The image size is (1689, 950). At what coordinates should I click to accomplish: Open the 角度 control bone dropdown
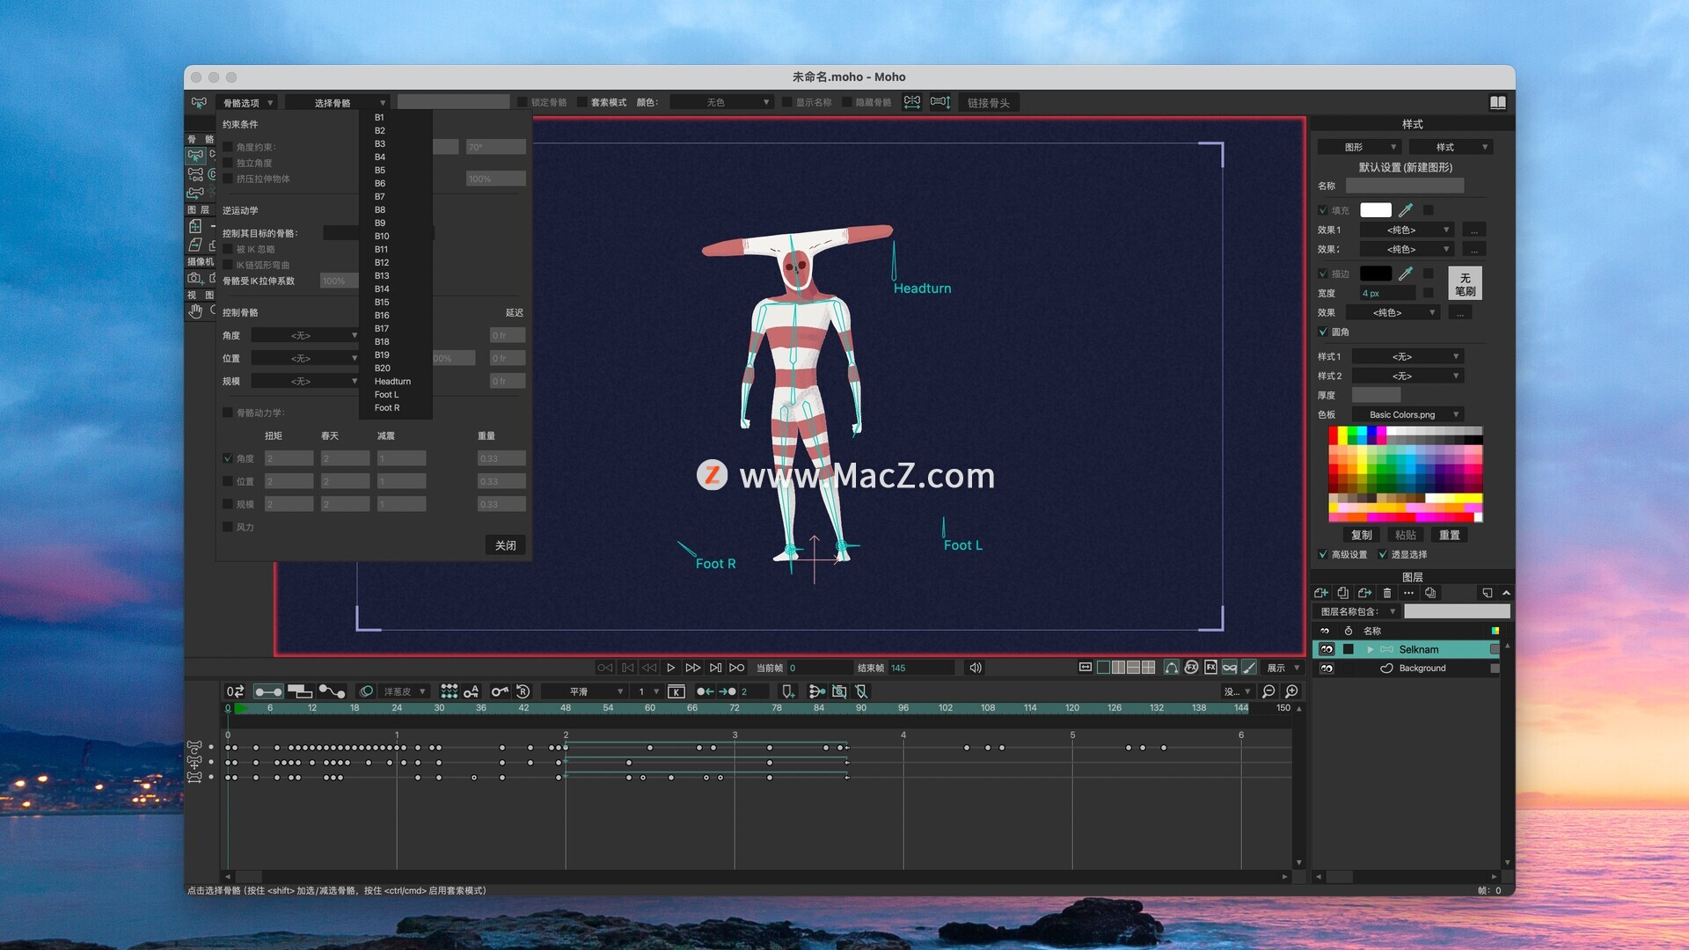click(x=304, y=335)
